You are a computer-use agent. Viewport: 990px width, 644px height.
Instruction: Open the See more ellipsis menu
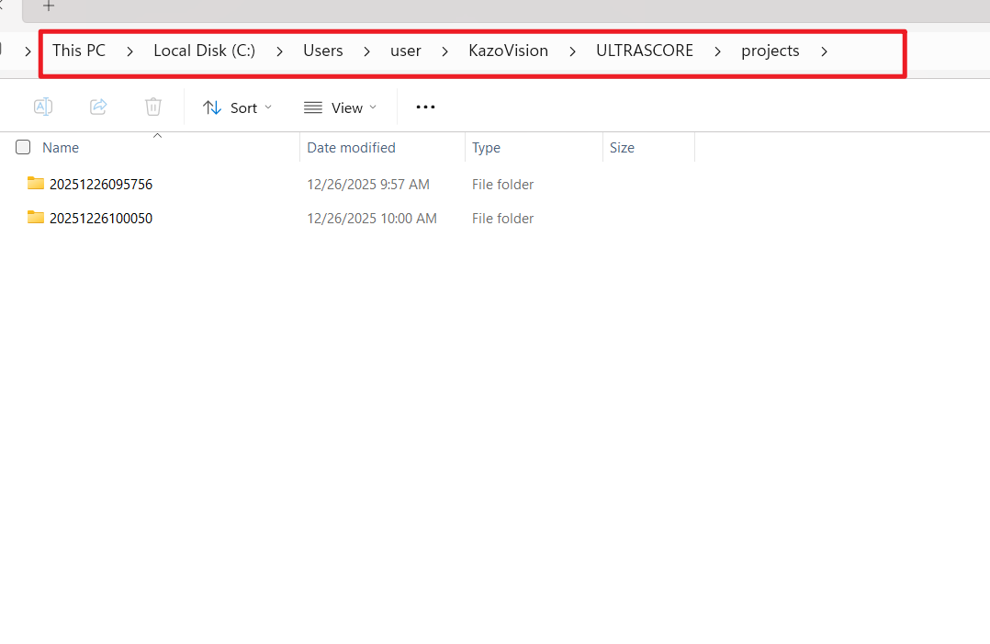[x=424, y=107]
